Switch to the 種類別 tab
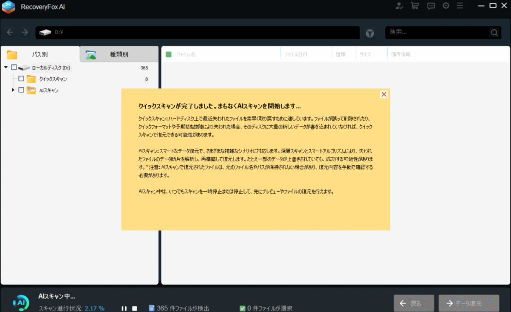The width and height of the screenshot is (511, 312). coord(119,54)
